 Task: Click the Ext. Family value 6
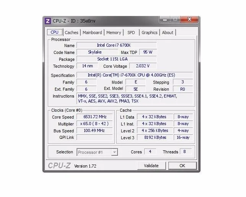tap(86, 89)
